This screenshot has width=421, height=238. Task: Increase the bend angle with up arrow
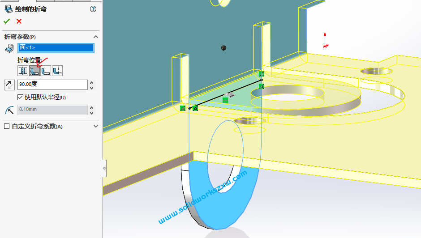[92, 82]
